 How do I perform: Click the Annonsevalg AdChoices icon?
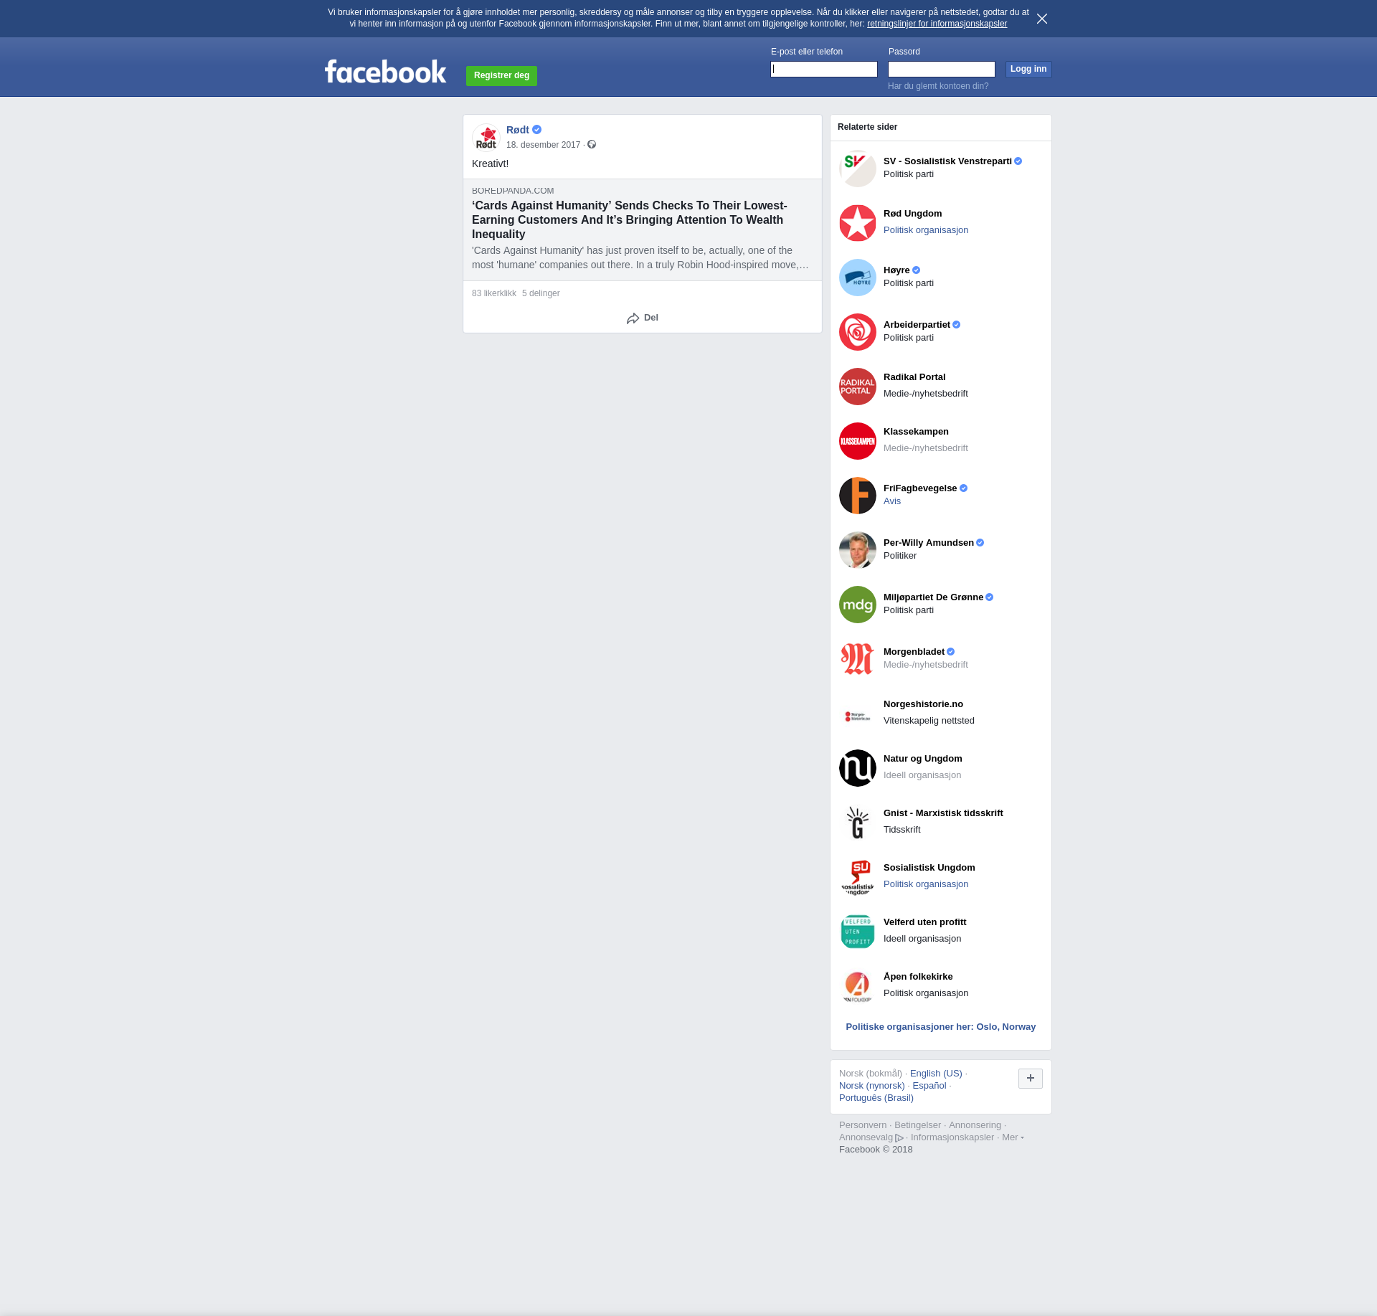pyautogui.click(x=899, y=1138)
